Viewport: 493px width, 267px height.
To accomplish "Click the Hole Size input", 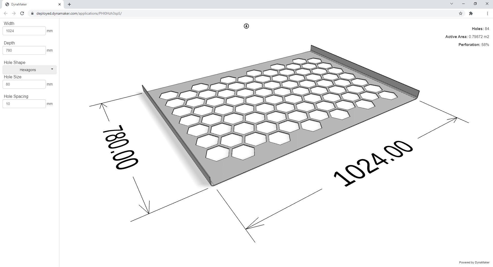I will click(24, 84).
